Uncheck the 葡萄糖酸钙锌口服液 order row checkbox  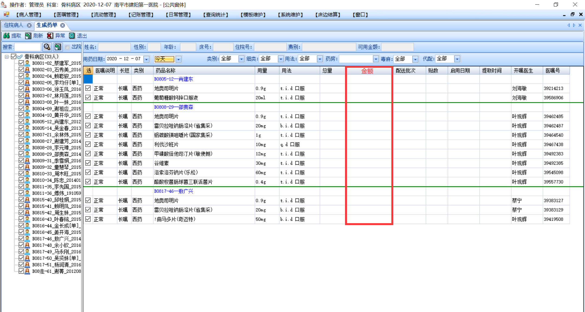[88, 97]
